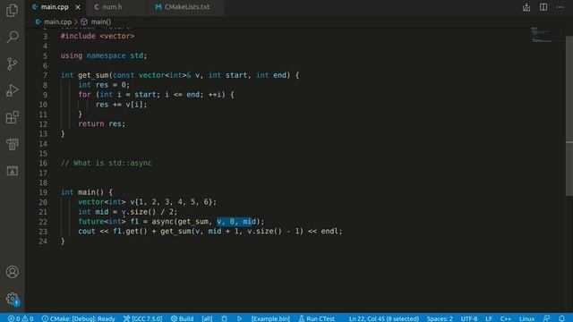Open the Manage settings gear
Viewport: 573px width, 322px height.
pos(12,299)
